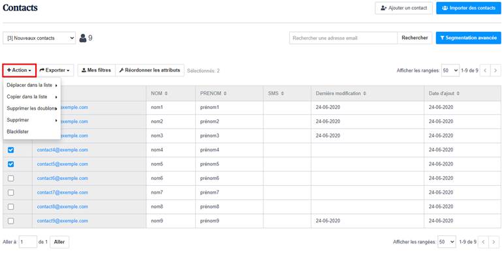
Task: Sort by PRENOM column arrows
Action: (x=225, y=93)
